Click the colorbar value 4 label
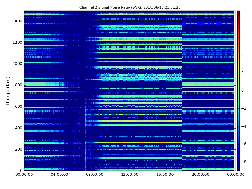Image resolution: width=252 pixels, height=189 pixels. pyautogui.click(x=243, y=55)
